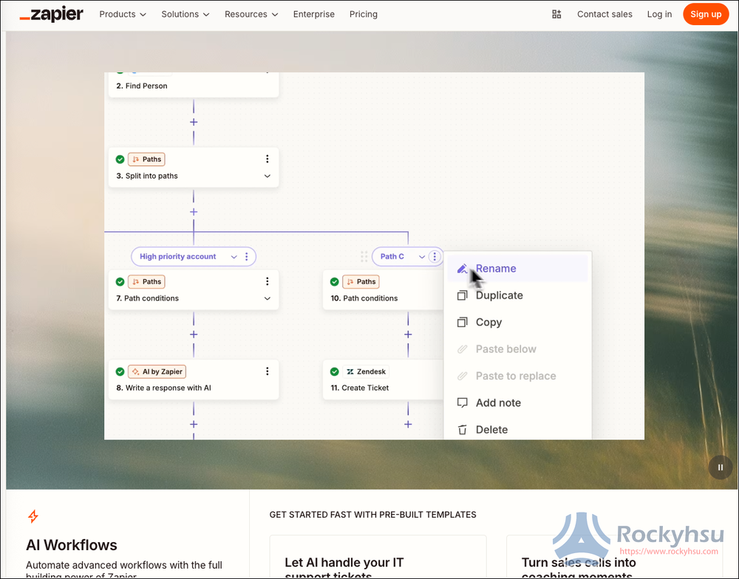Select Paste below menu entry

pos(517,349)
